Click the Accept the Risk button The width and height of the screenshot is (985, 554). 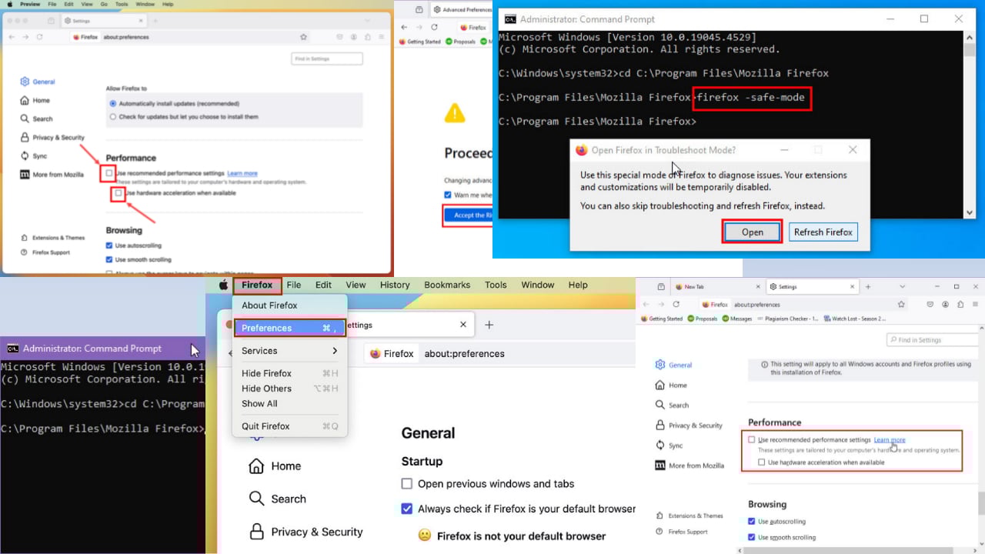pos(469,215)
